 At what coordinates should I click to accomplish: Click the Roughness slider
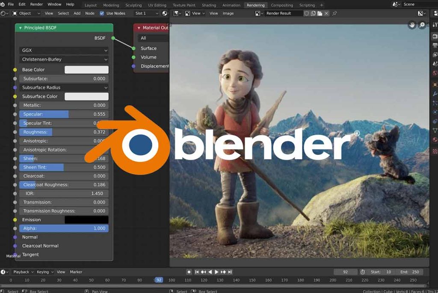click(x=64, y=132)
